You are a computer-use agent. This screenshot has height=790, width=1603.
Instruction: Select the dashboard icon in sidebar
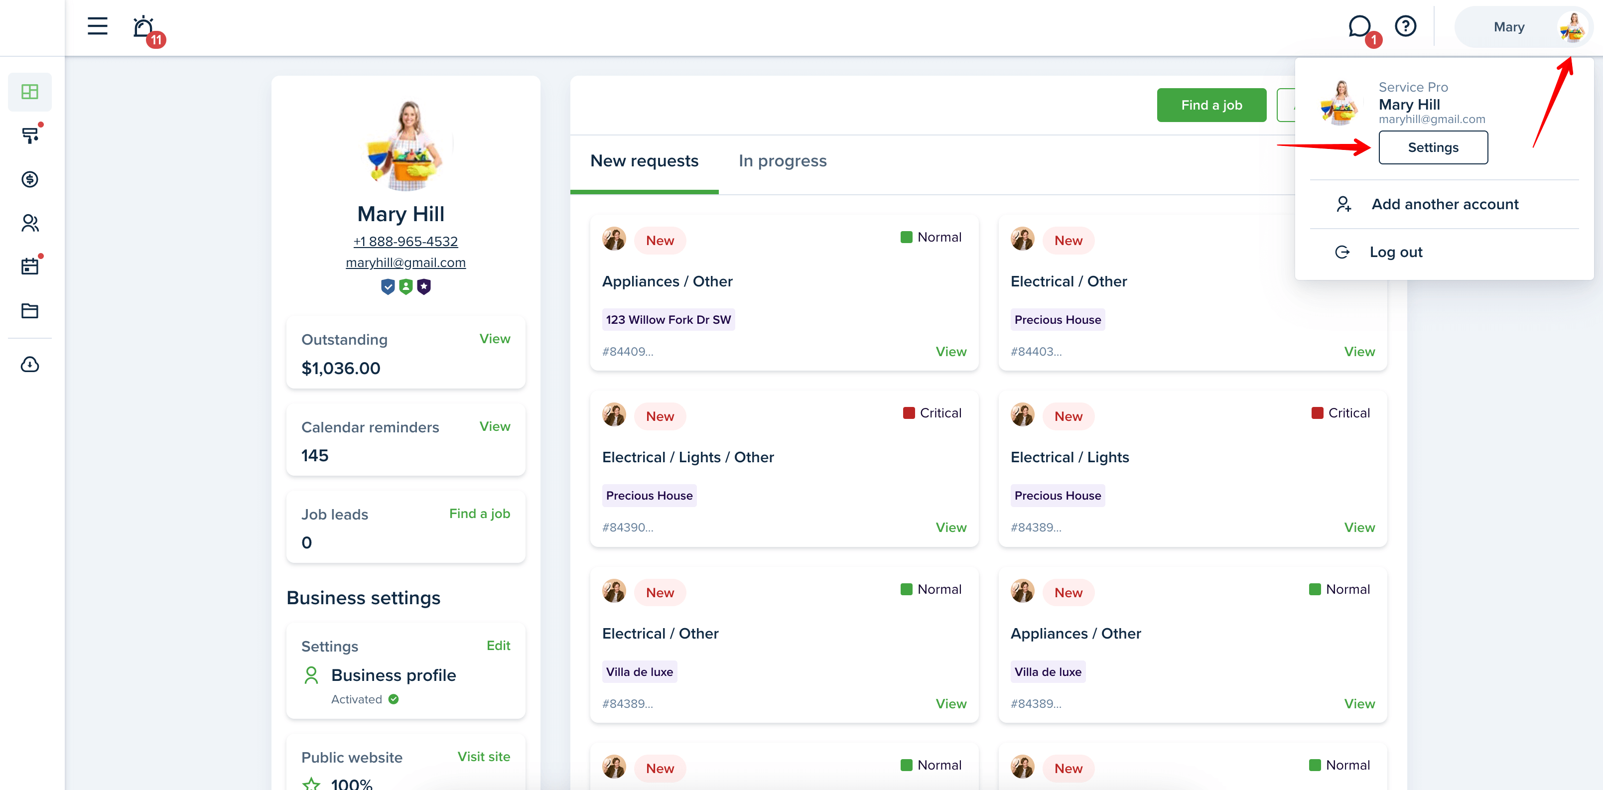coord(30,92)
